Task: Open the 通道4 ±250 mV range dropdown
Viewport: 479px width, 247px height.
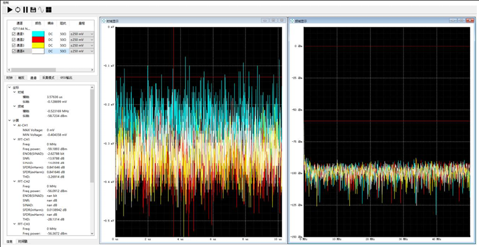Action: coord(82,51)
